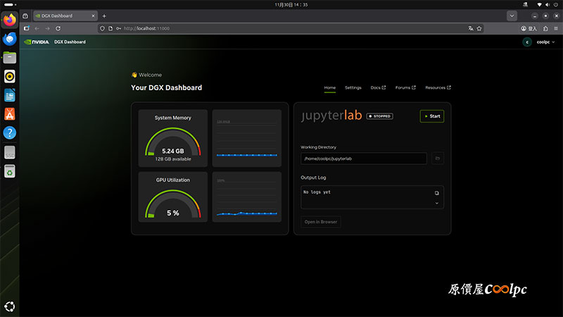The image size is (563, 317).
Task: Open the Docs external link
Action: click(378, 87)
